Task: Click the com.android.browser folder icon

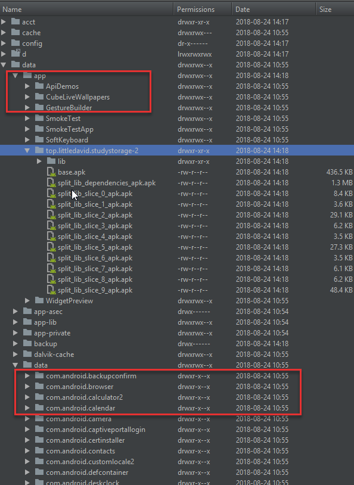Action: [x=39, y=386]
